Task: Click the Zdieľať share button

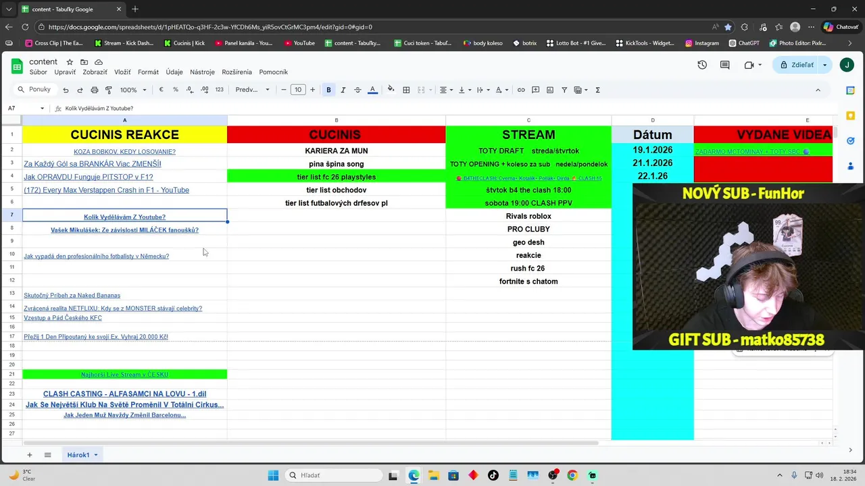Action: click(x=796, y=65)
